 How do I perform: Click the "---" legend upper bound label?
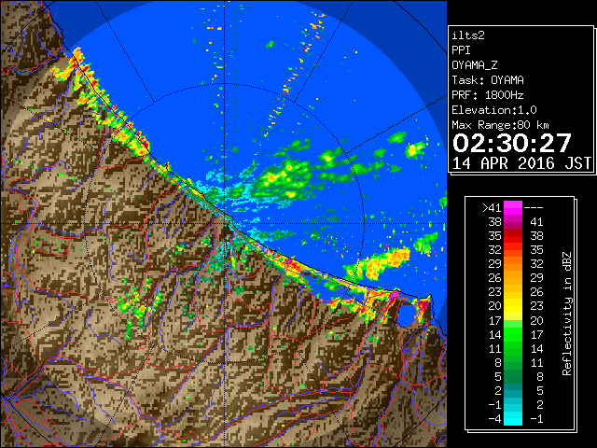pos(534,208)
